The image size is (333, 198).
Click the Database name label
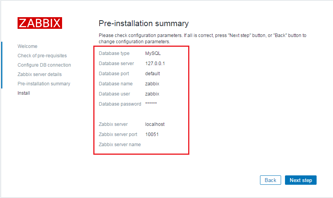116,84
